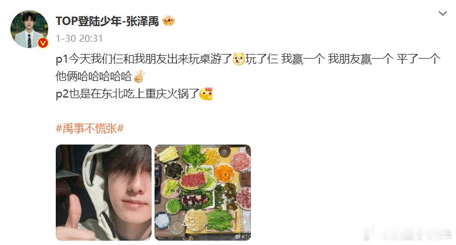Click the green vegetables at hotpot photo bottom

(220, 220)
